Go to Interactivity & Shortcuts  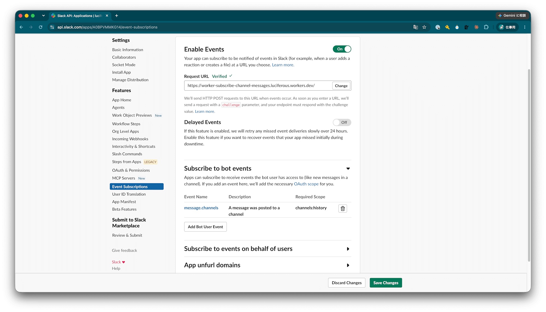pos(133,146)
